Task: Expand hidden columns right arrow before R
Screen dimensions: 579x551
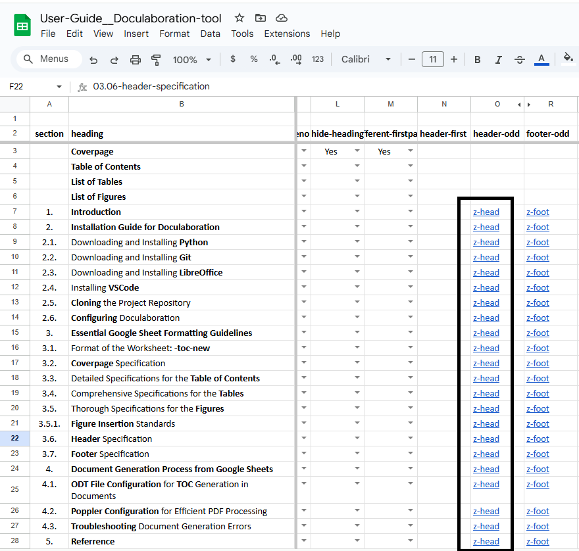Action: [x=529, y=105]
